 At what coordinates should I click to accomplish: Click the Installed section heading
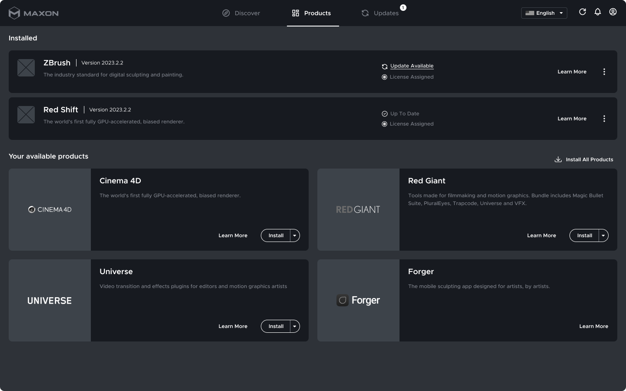tap(23, 38)
